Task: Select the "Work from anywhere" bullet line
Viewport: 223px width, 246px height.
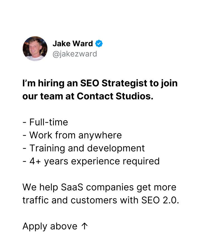Action: click(x=72, y=135)
